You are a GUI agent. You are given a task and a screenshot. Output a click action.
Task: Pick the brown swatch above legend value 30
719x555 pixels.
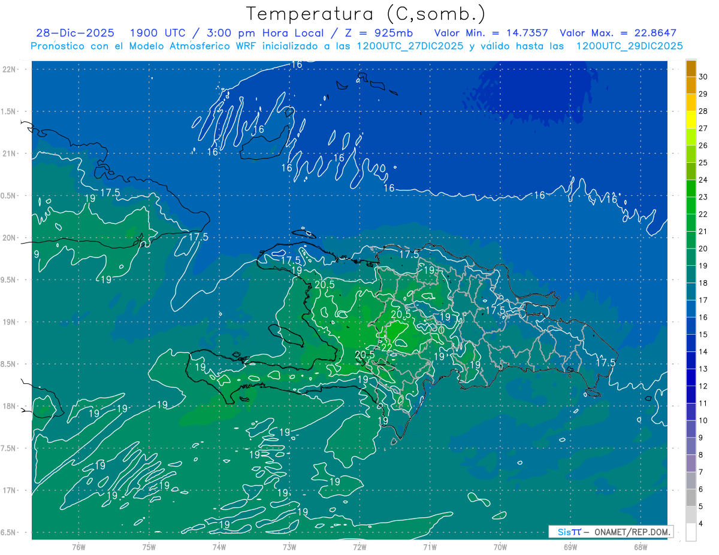click(691, 68)
